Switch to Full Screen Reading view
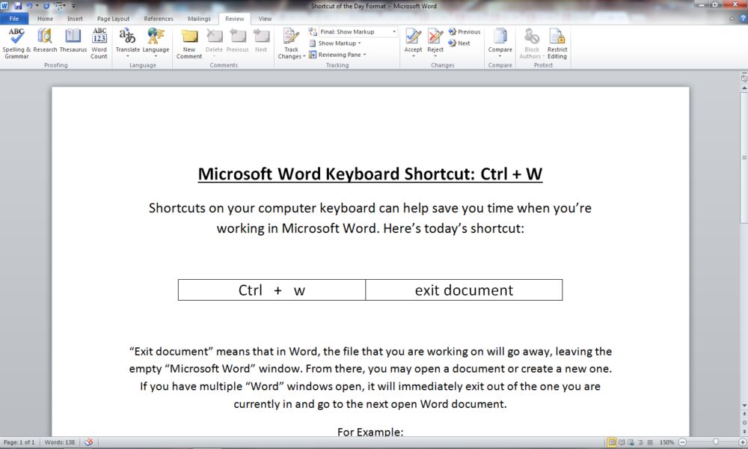The width and height of the screenshot is (748, 449). click(622, 442)
